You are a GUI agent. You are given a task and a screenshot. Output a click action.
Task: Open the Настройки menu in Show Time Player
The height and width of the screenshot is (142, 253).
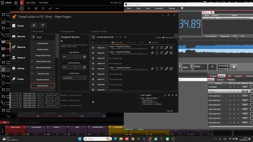[x=159, y=8]
